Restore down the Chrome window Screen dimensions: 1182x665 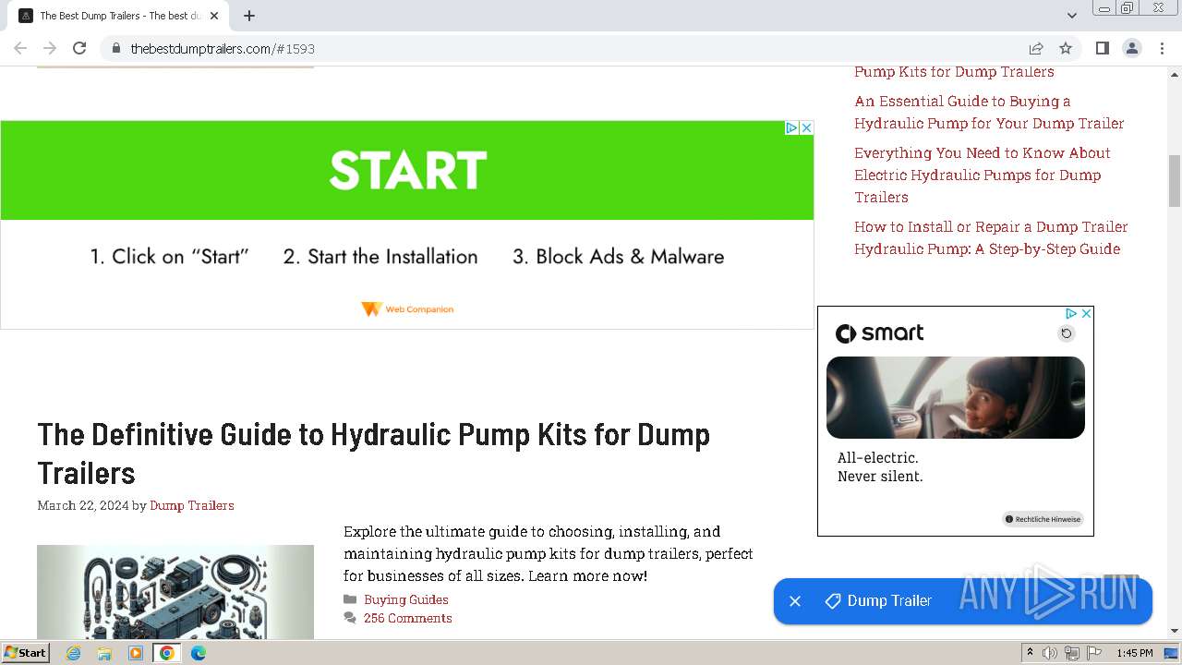pos(1128,8)
